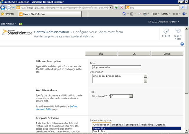Switch to the Publishing template tab

[x=146, y=125]
